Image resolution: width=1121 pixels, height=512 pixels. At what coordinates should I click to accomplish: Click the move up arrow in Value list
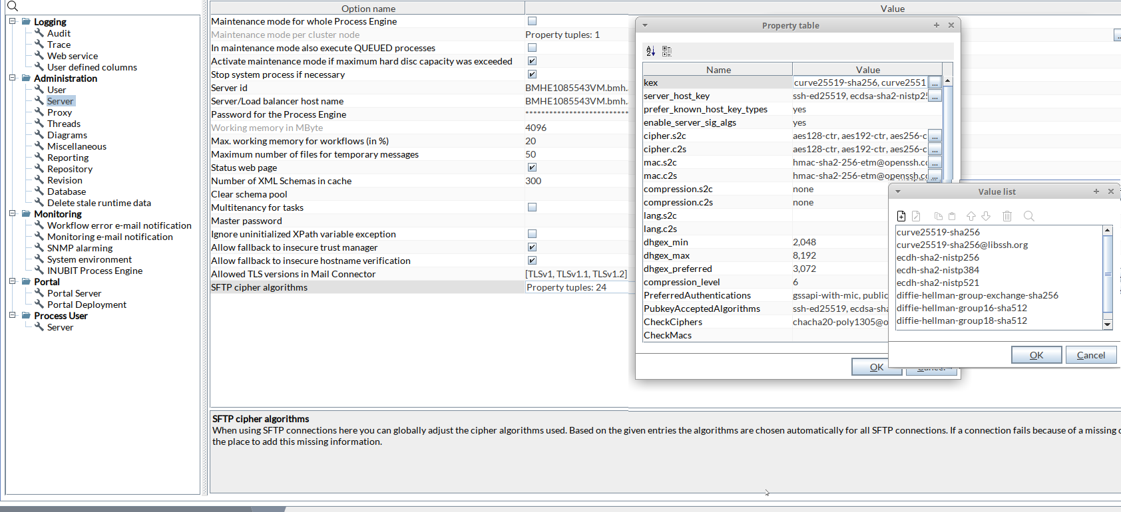click(x=971, y=216)
